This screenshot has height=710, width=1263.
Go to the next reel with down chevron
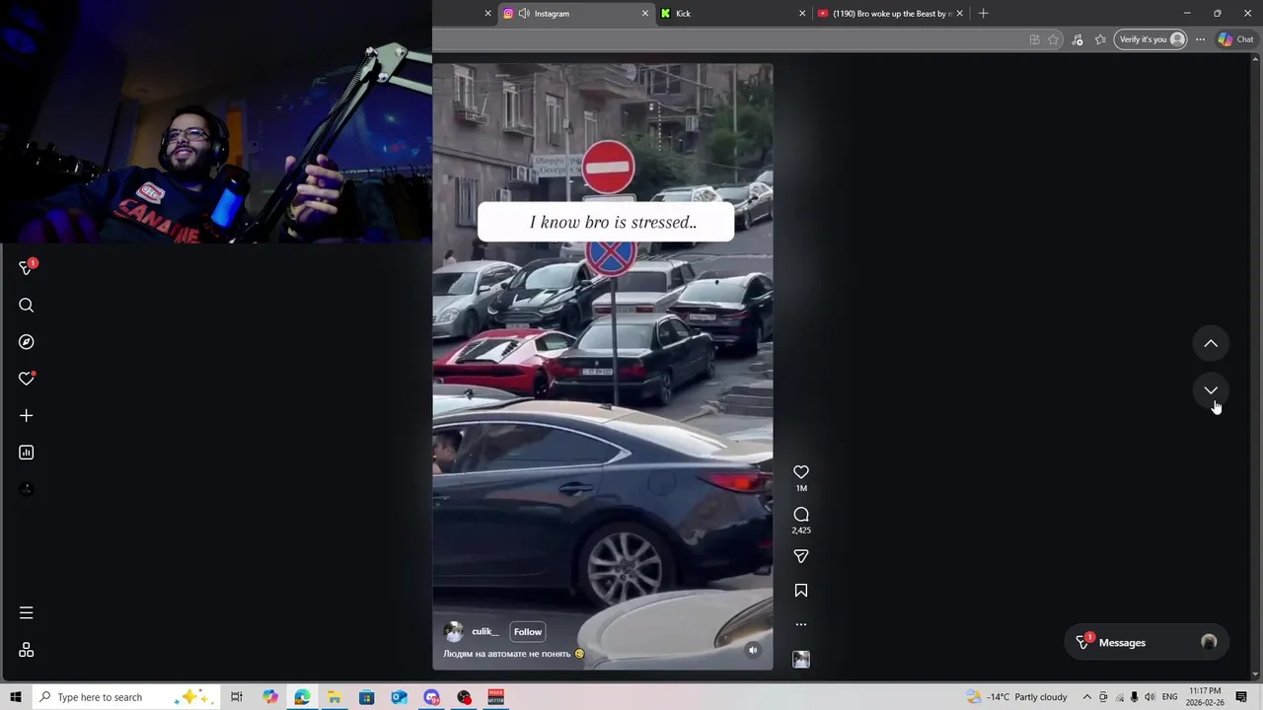pos(1211,390)
